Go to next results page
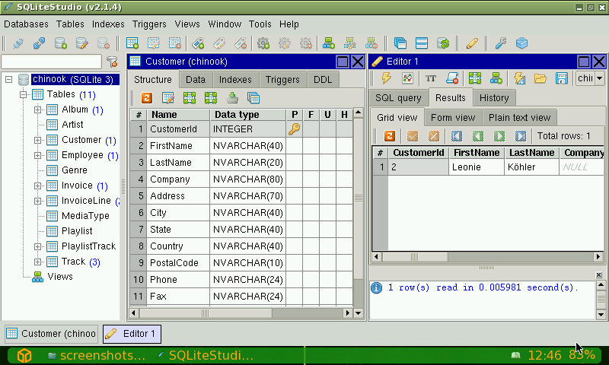Image resolution: width=609 pixels, height=365 pixels. pyautogui.click(x=499, y=136)
